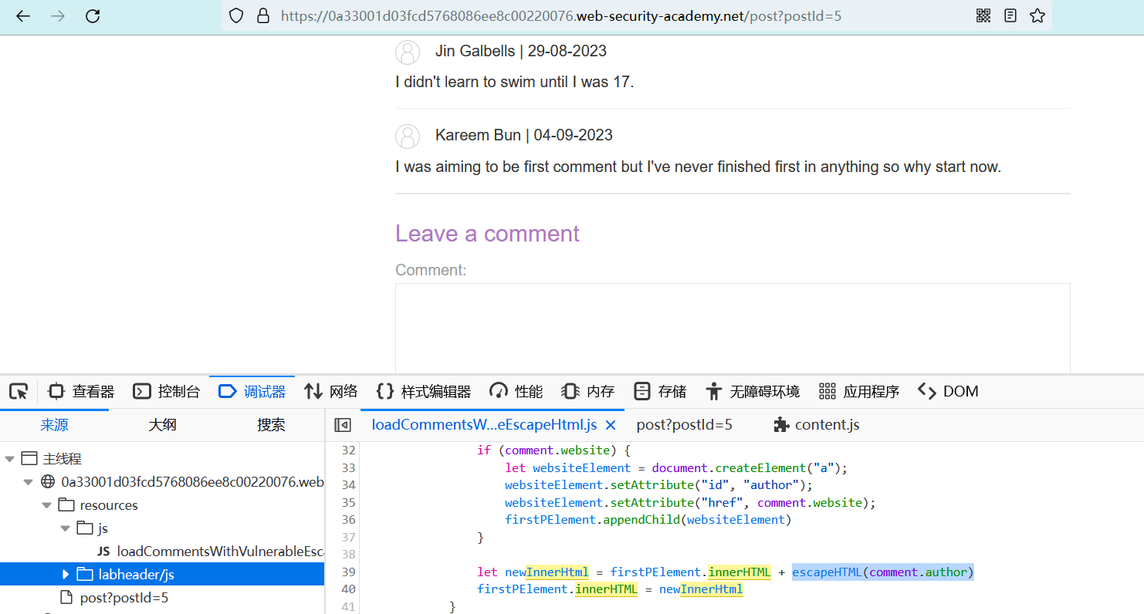
Task: Switch to the 大纲 outline tab
Action: coord(162,425)
